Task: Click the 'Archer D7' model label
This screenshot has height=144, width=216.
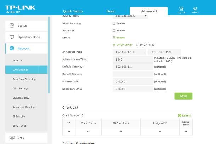Action: tap(13, 12)
